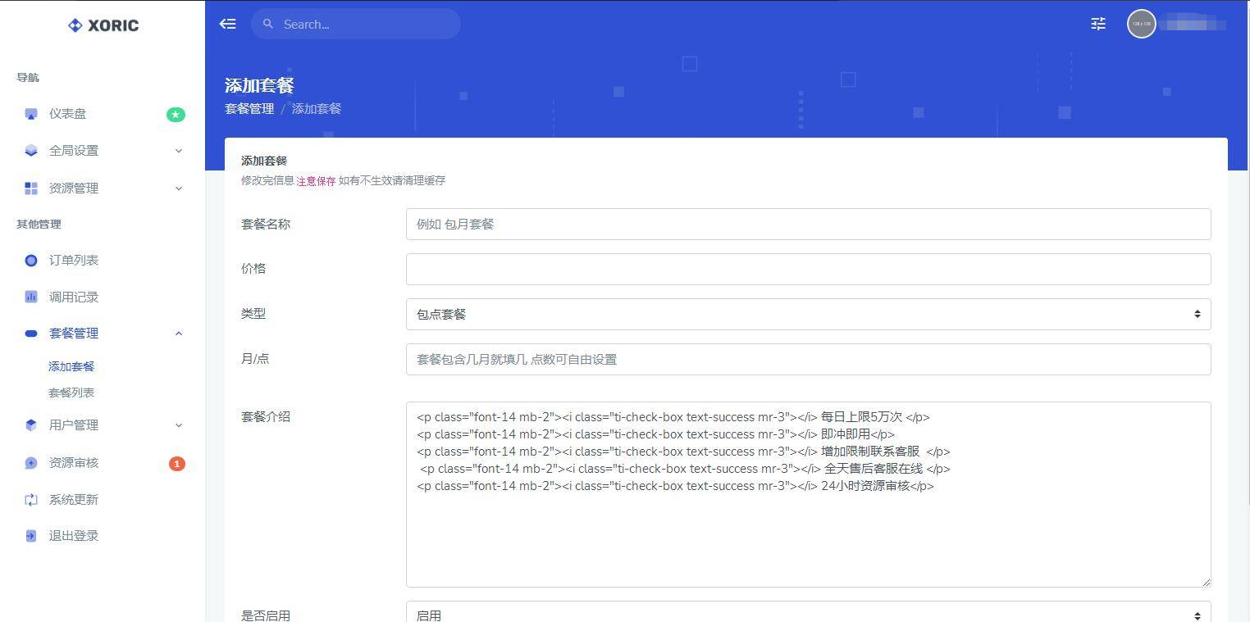Screen dimensions: 1250x622
Task: Open the 是否启用 dropdown
Action: [x=808, y=615]
